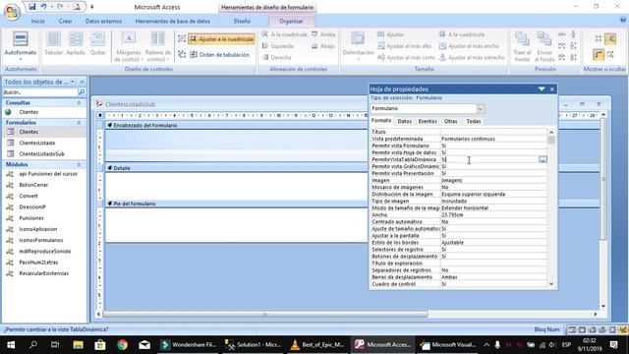Click the Vista predeterminada value field
The width and height of the screenshot is (629, 354).
(x=493, y=139)
